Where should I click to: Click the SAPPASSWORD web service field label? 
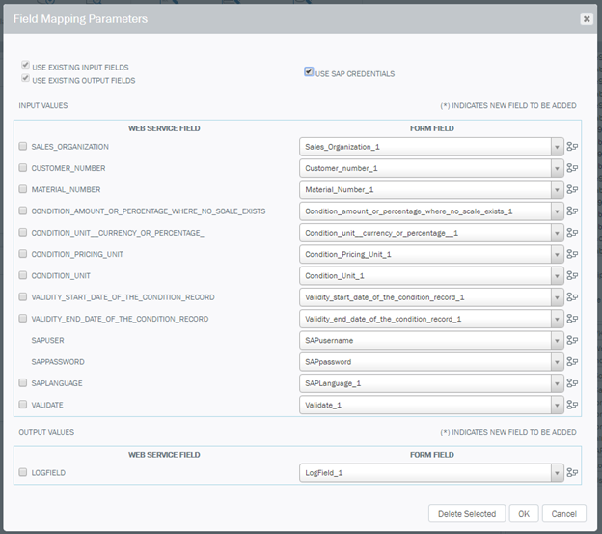pos(58,361)
